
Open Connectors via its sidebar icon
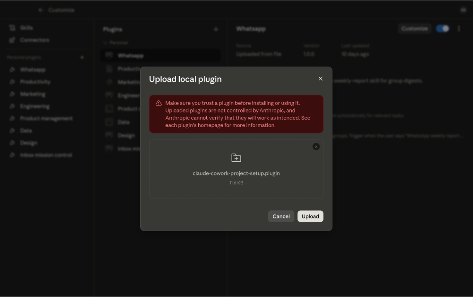click(x=12, y=40)
